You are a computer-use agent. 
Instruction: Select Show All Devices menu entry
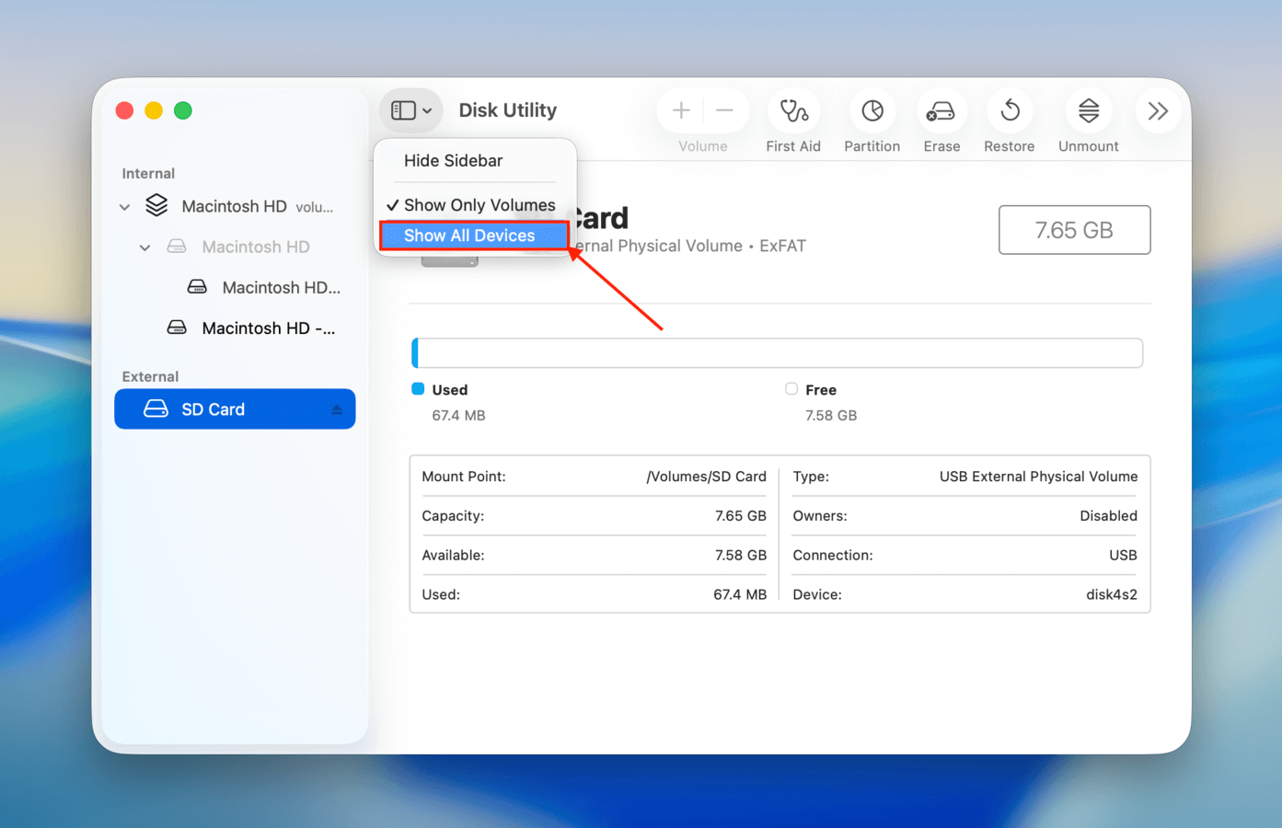[473, 236]
